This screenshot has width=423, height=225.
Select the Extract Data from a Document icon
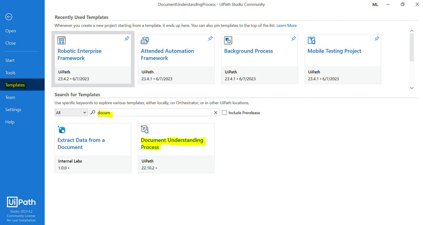click(61, 130)
